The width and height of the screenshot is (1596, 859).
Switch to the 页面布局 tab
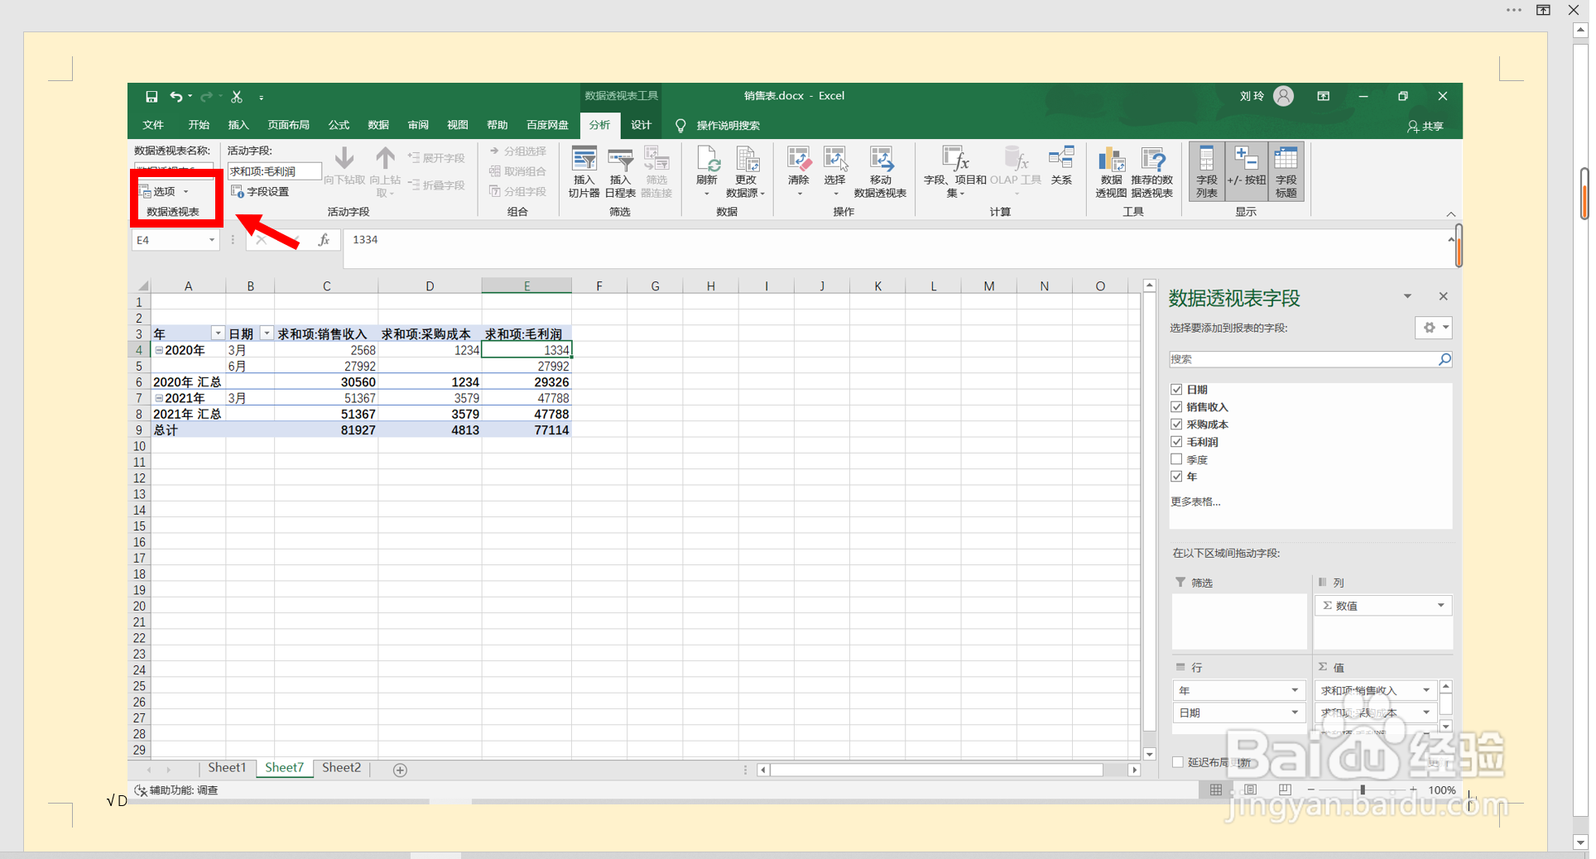pyautogui.click(x=289, y=126)
